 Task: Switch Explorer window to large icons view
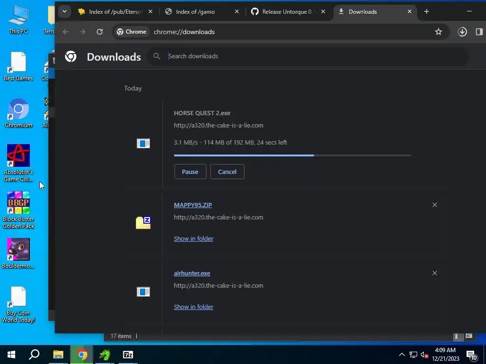point(469,336)
